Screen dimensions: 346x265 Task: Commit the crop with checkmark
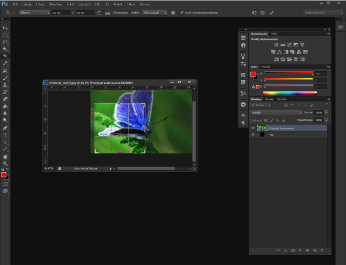(271, 13)
